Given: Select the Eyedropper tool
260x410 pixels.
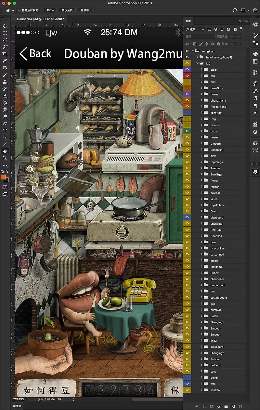Looking at the screenshot, I should (x=5, y=61).
